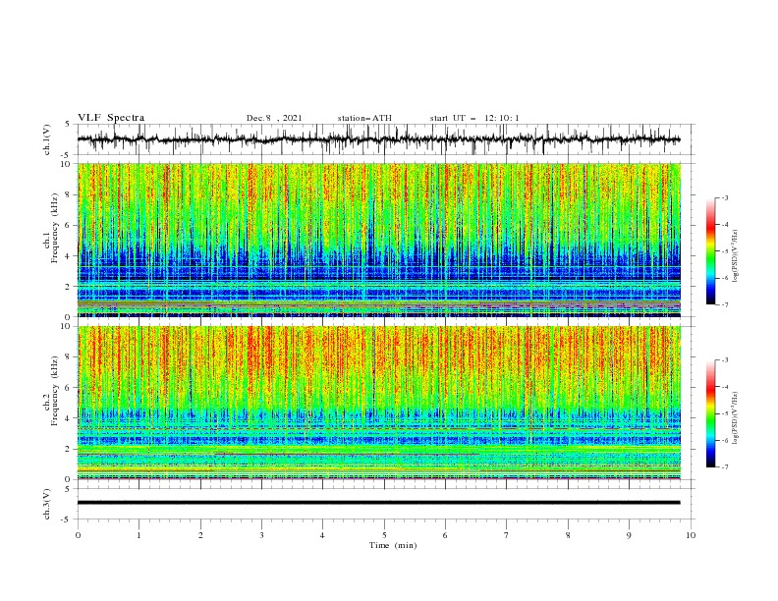Click the ch.1 color bar log(PSD) label
Screen dimensions: 778x601
pos(735,256)
